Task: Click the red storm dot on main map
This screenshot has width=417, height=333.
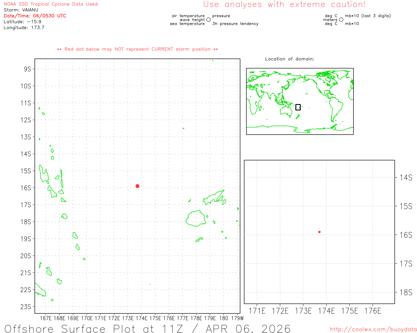Action: [137, 186]
